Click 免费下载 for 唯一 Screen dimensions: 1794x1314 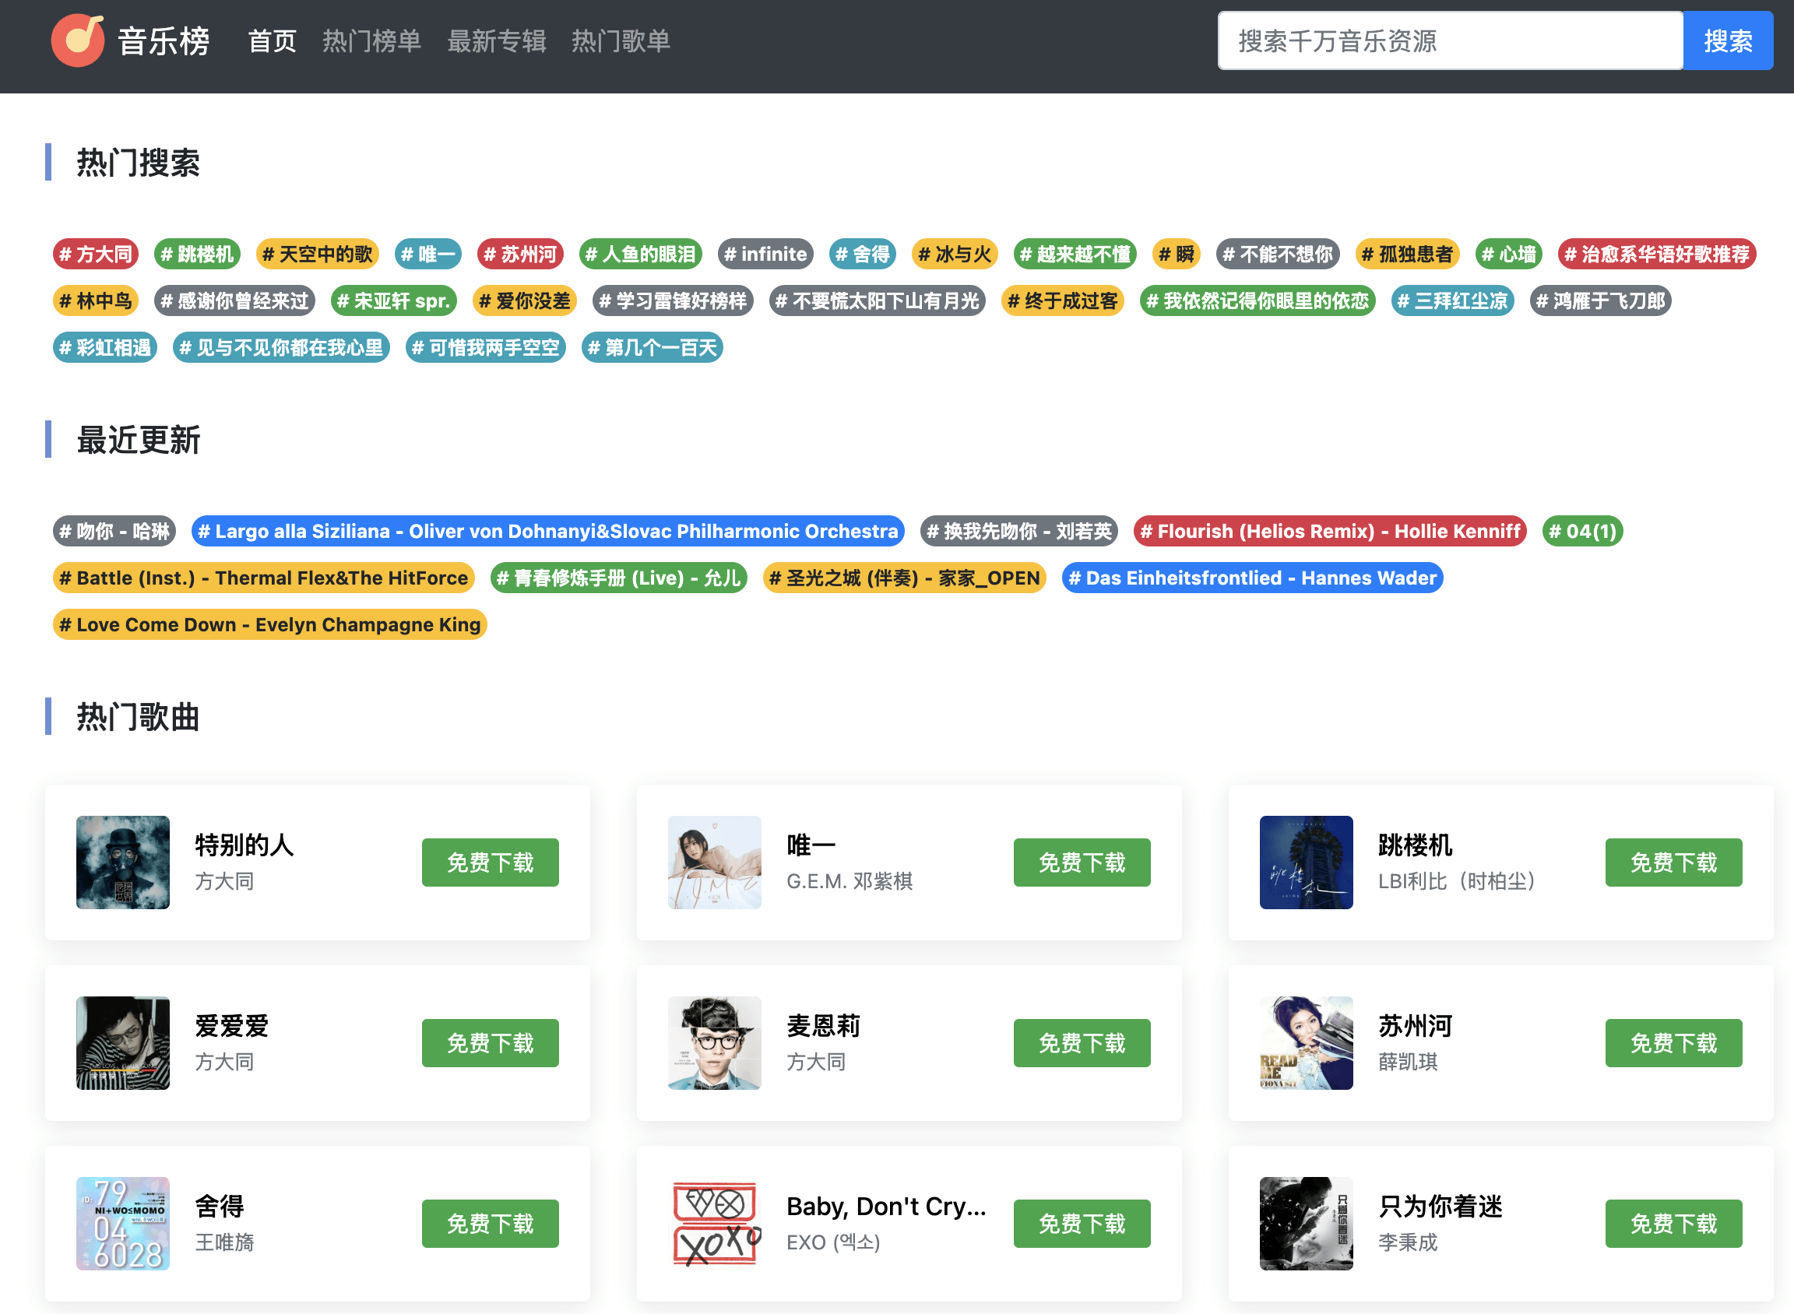click(x=1082, y=863)
